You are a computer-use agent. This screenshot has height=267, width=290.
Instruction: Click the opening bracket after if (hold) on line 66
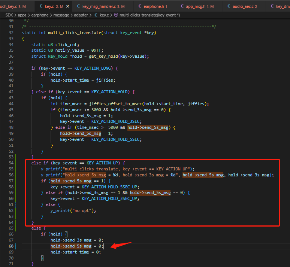point(66,234)
